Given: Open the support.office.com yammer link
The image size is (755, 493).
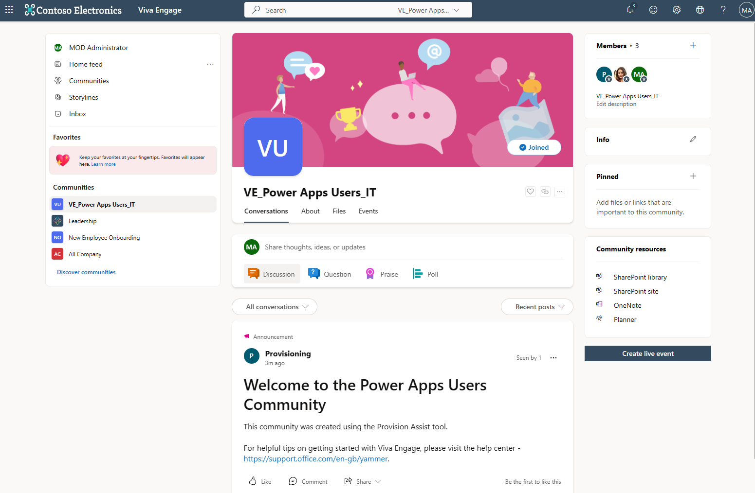Looking at the screenshot, I should click(x=316, y=459).
